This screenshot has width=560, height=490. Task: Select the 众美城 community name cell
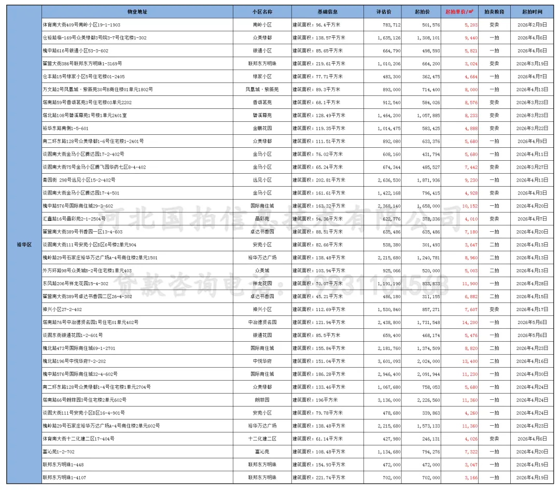click(x=262, y=271)
